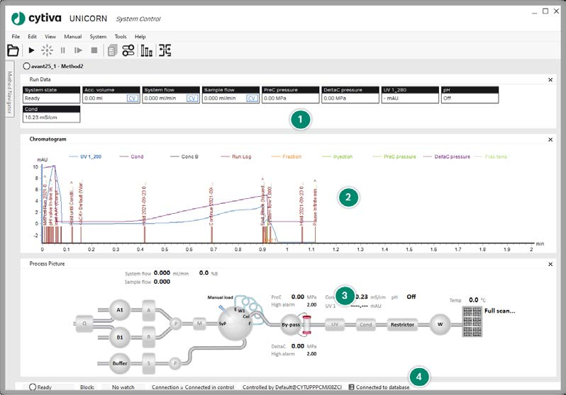Click the red column icon
The height and width of the screenshot is (395, 566).
click(x=306, y=325)
